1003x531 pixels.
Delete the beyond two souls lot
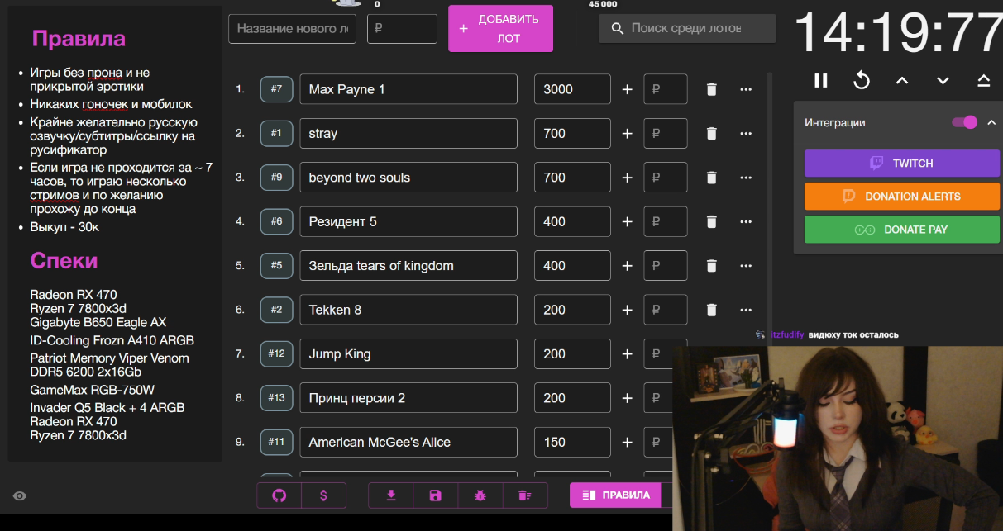[x=711, y=178]
